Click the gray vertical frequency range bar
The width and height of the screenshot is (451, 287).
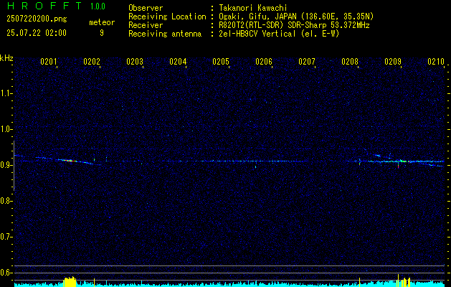pos(14,166)
